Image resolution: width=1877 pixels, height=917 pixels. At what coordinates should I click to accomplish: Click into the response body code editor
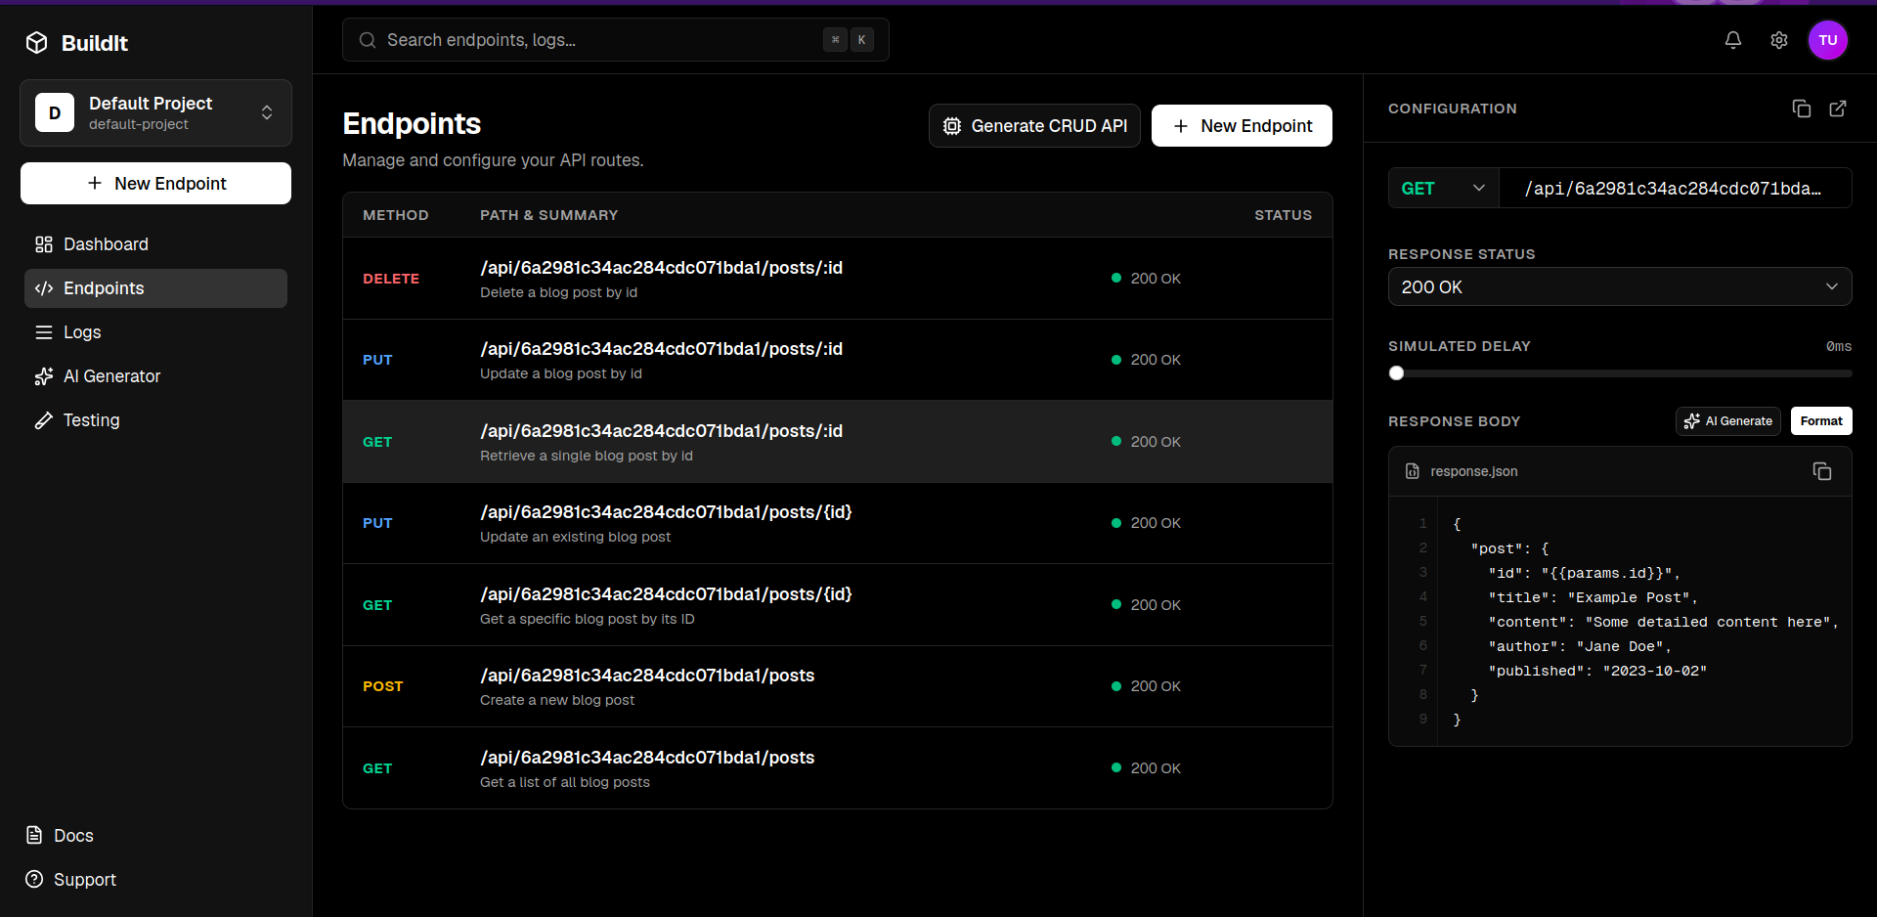[1644, 622]
